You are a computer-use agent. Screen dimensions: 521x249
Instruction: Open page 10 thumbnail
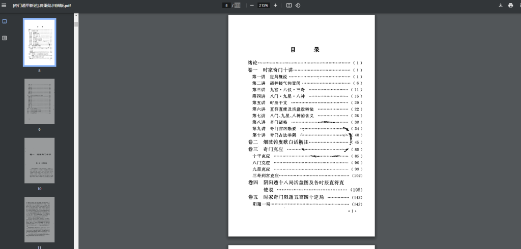pyautogui.click(x=40, y=161)
